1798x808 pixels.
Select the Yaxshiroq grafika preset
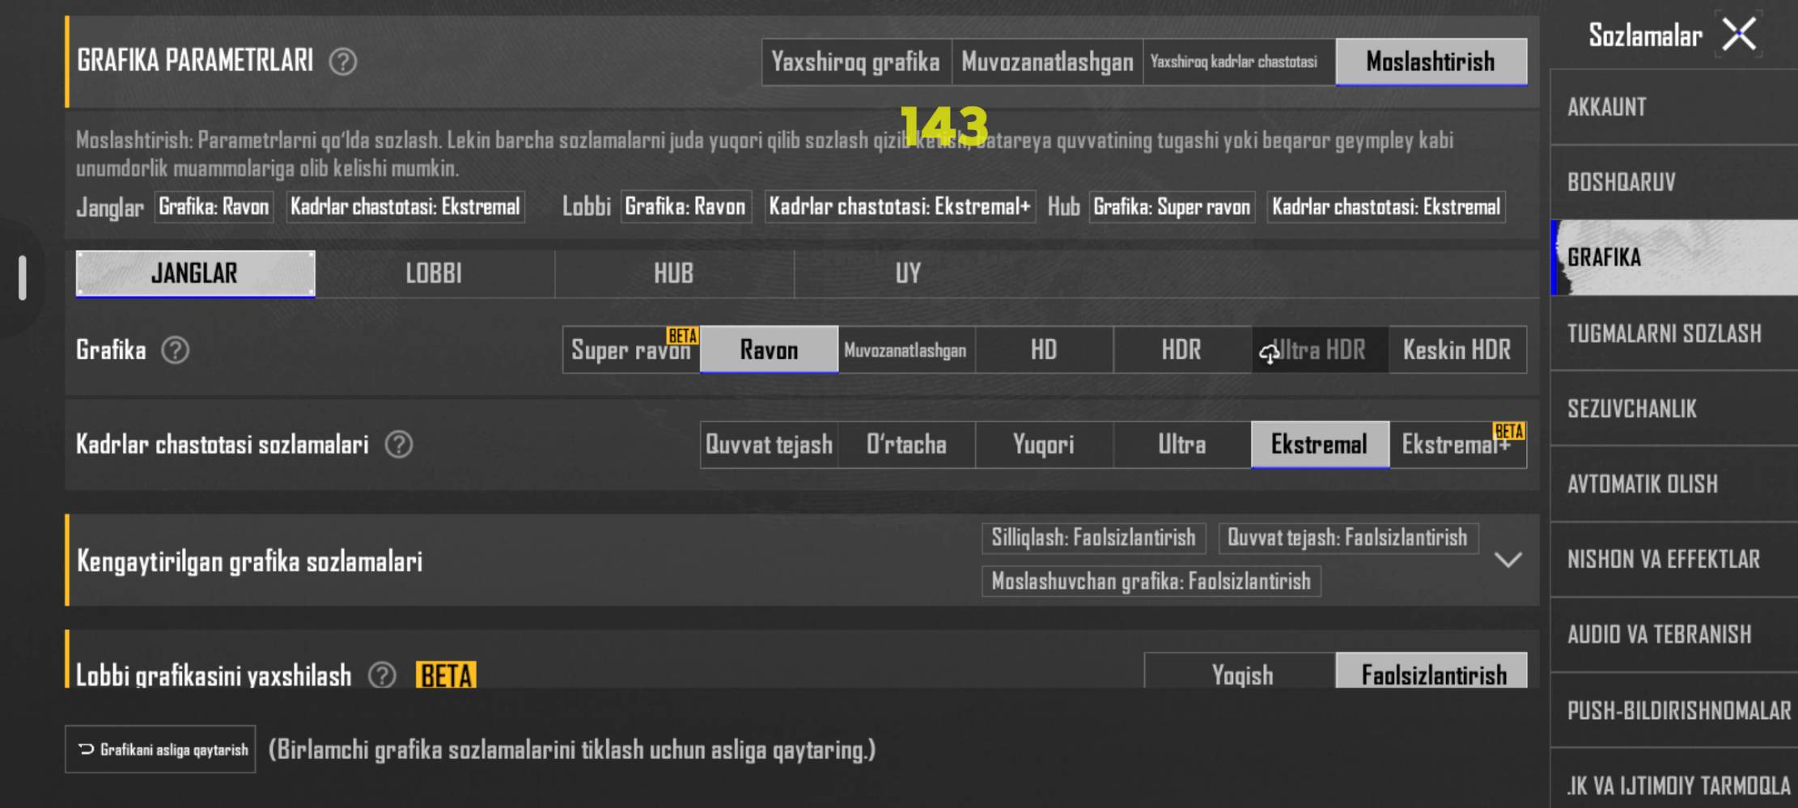pyautogui.click(x=856, y=61)
